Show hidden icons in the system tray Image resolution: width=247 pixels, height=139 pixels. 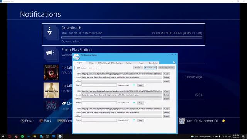[213, 136]
